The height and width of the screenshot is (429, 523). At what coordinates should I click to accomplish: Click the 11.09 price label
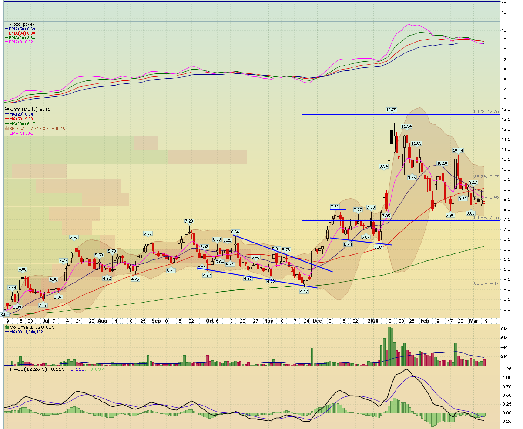tap(416, 143)
